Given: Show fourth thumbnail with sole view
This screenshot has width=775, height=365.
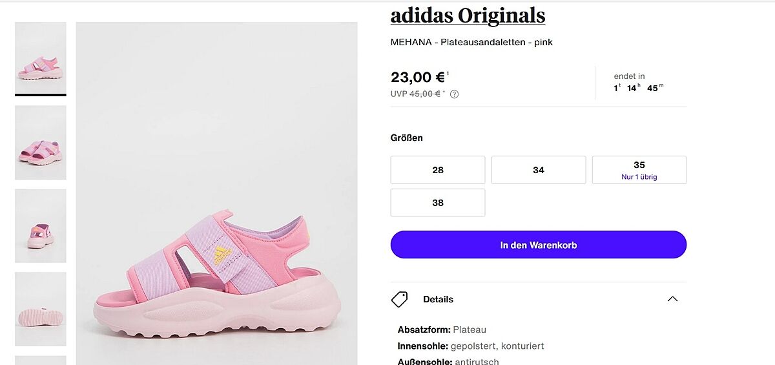Looking at the screenshot, I should tap(41, 309).
